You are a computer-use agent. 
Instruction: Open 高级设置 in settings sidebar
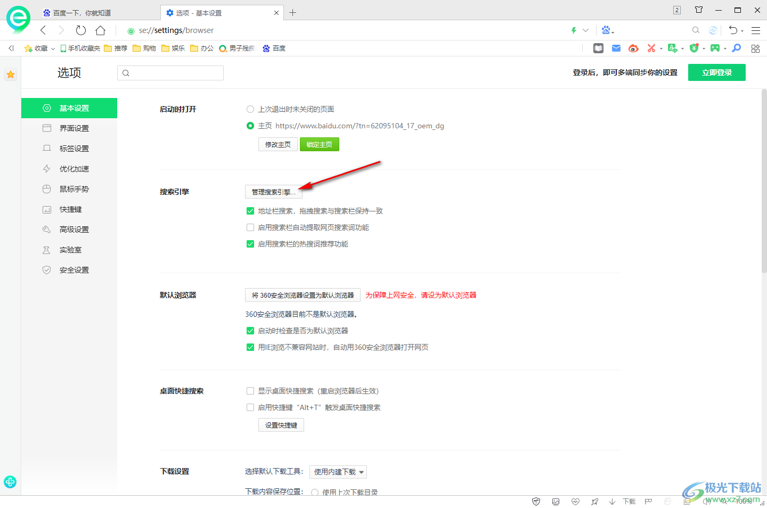[69, 230]
